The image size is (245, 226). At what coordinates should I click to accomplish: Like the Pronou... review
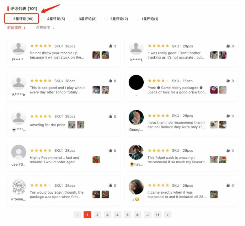[x=110, y=186]
